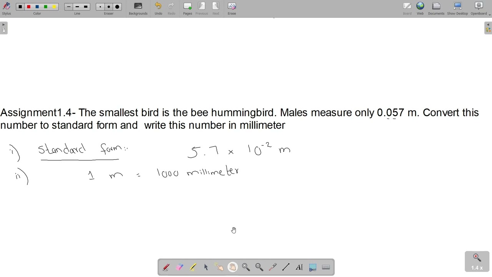Select the red pen color
The image size is (492, 277).
pyautogui.click(x=28, y=7)
